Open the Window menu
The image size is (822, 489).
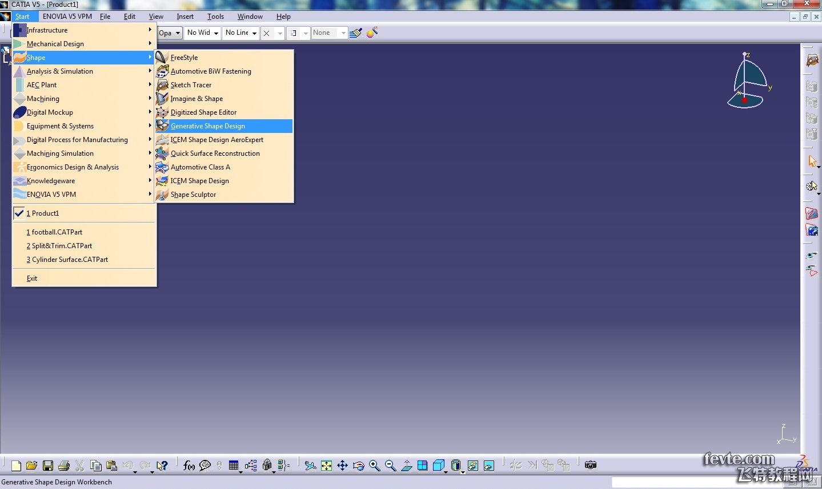(x=250, y=17)
